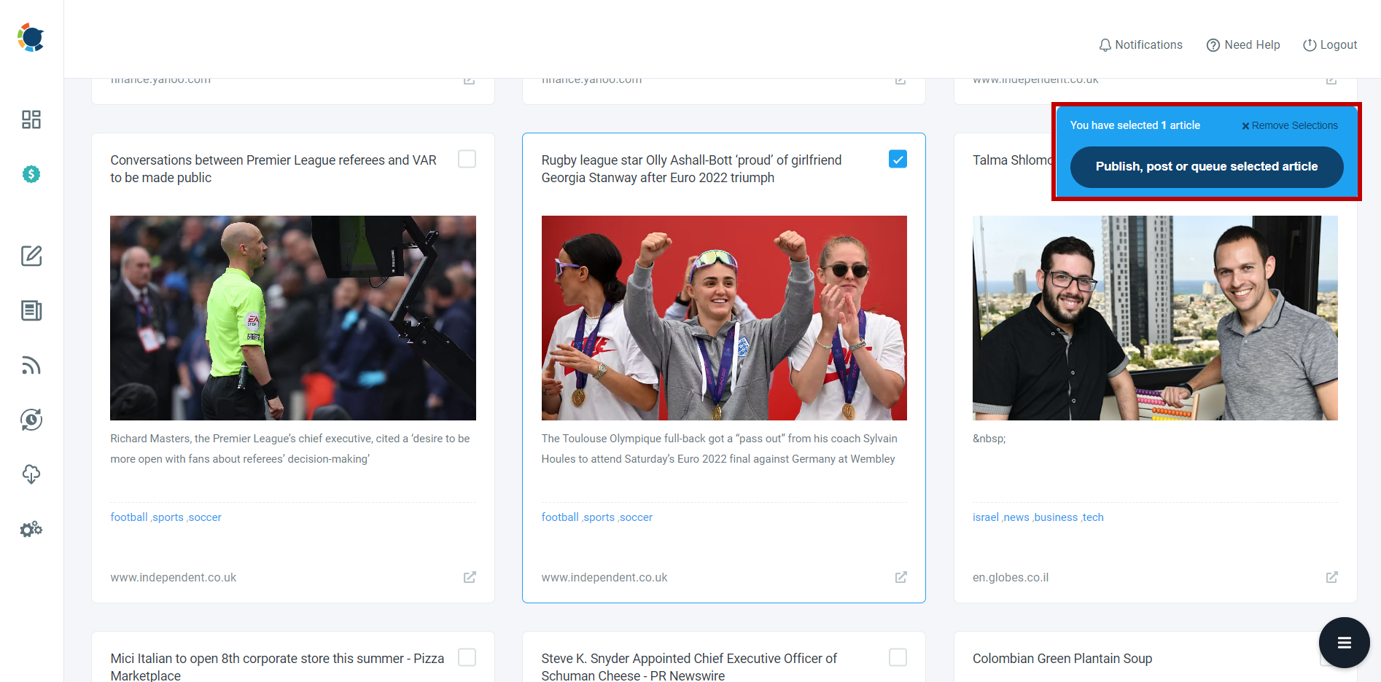The width and height of the screenshot is (1381, 682).
Task: Open the dollar badge icon in sidebar
Action: [31, 174]
